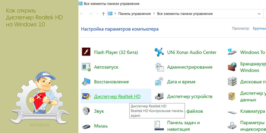Open the Диспетчер Realtek HD link
266x133 pixels.
[x=117, y=96]
